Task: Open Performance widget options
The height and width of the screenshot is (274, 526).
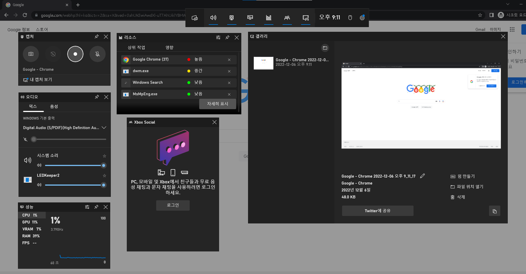Action: point(87,207)
